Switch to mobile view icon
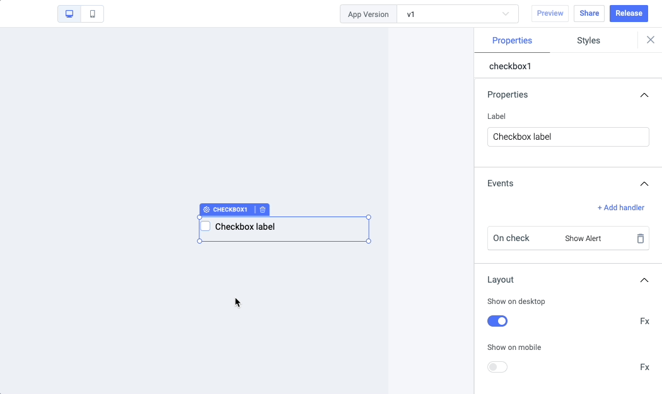662x394 pixels. 93,14
